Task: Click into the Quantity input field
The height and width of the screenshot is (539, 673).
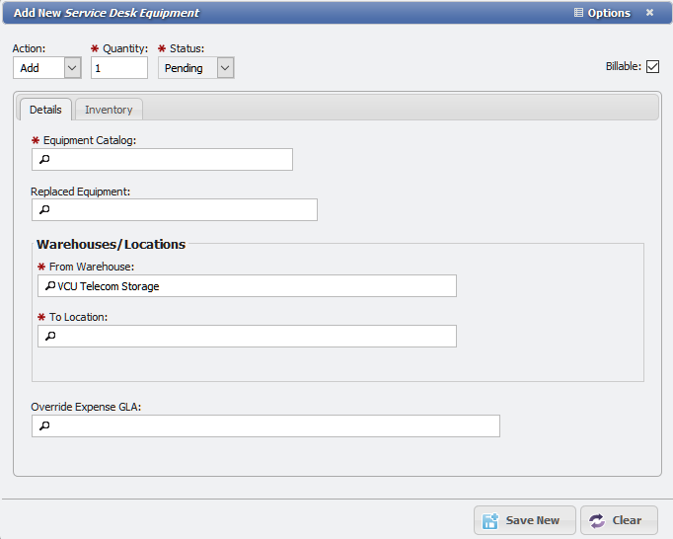Action: point(118,68)
